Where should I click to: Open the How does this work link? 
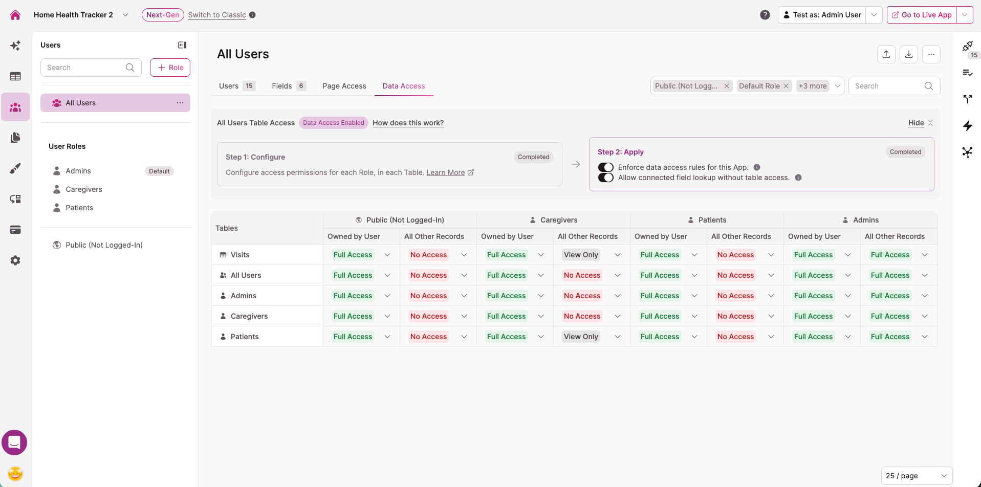pyautogui.click(x=408, y=123)
